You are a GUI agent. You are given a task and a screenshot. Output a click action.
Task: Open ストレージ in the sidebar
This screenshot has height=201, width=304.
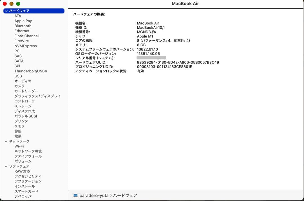click(23, 106)
